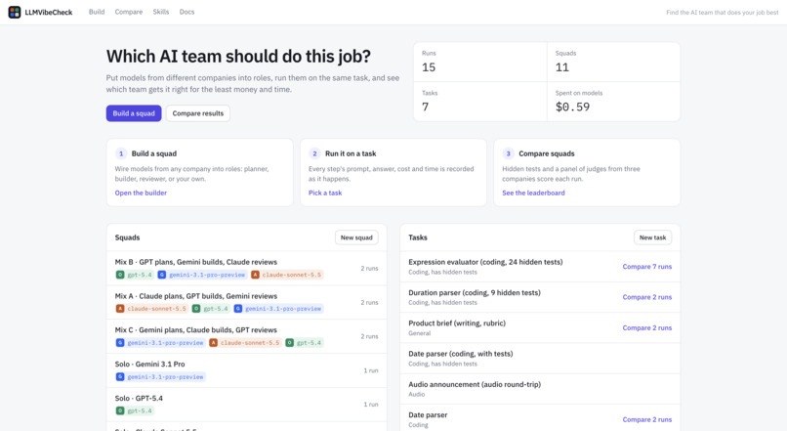Click the gpt-5.4 badge under Solo GPT-5.4

pyautogui.click(x=135, y=410)
